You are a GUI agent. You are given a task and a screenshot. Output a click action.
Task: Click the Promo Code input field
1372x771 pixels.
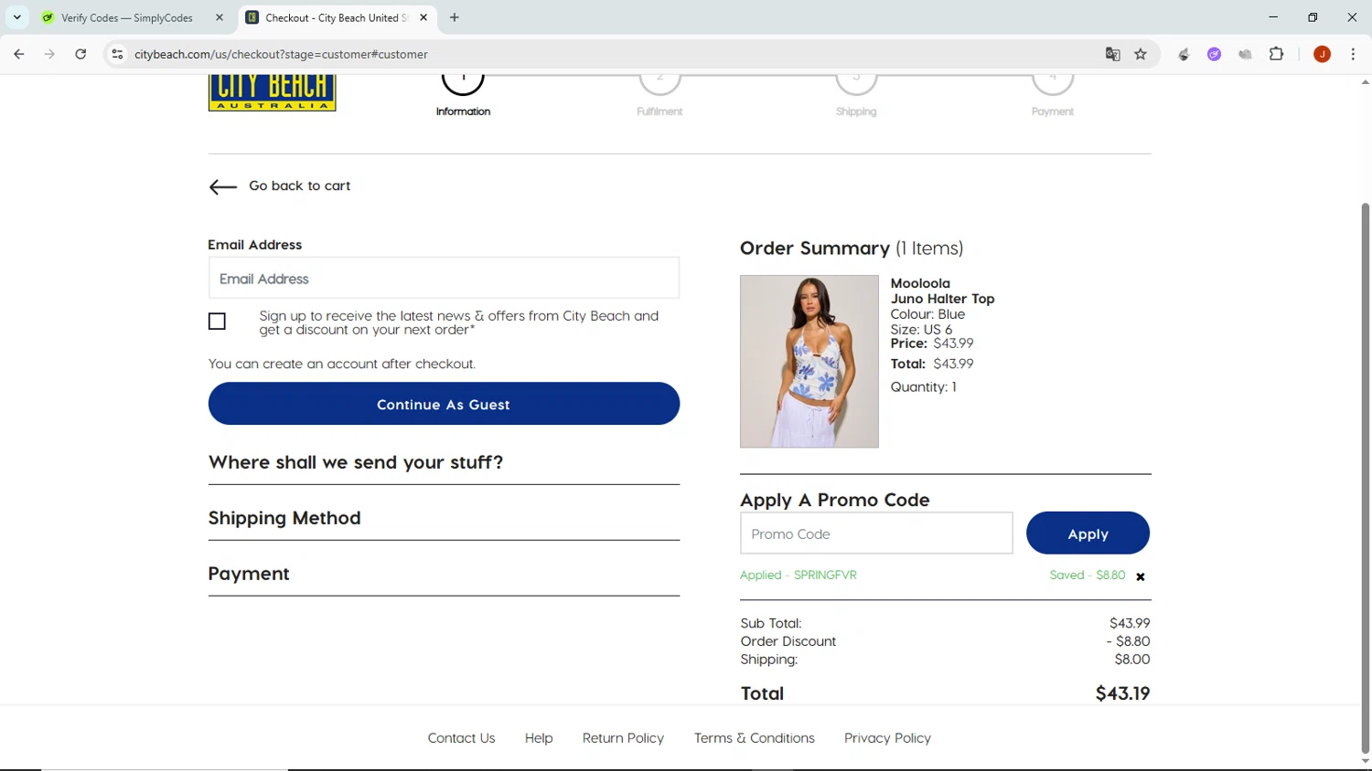876,533
